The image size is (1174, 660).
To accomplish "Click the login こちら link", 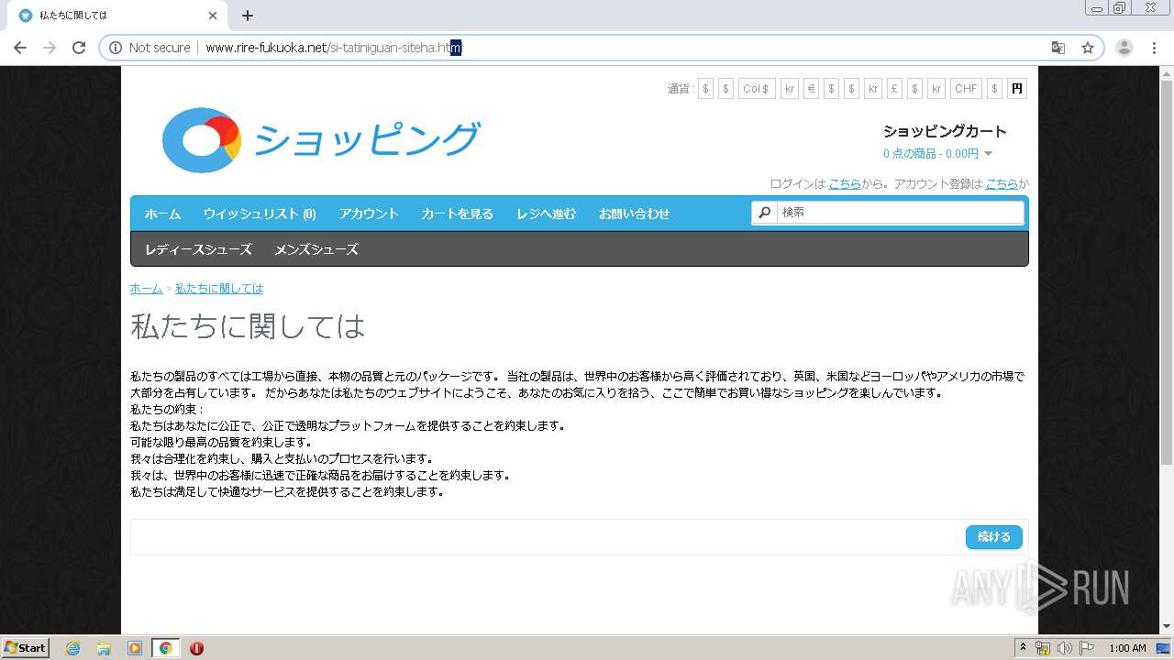I will pos(844,183).
